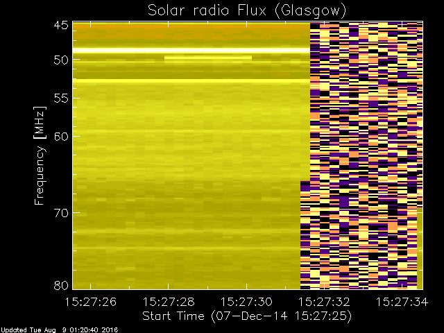Image resolution: width=444 pixels, height=333 pixels.
Task: Click the "Updated Tue Aug 9 01:20:40 2016" footer text
Action: tap(59, 330)
